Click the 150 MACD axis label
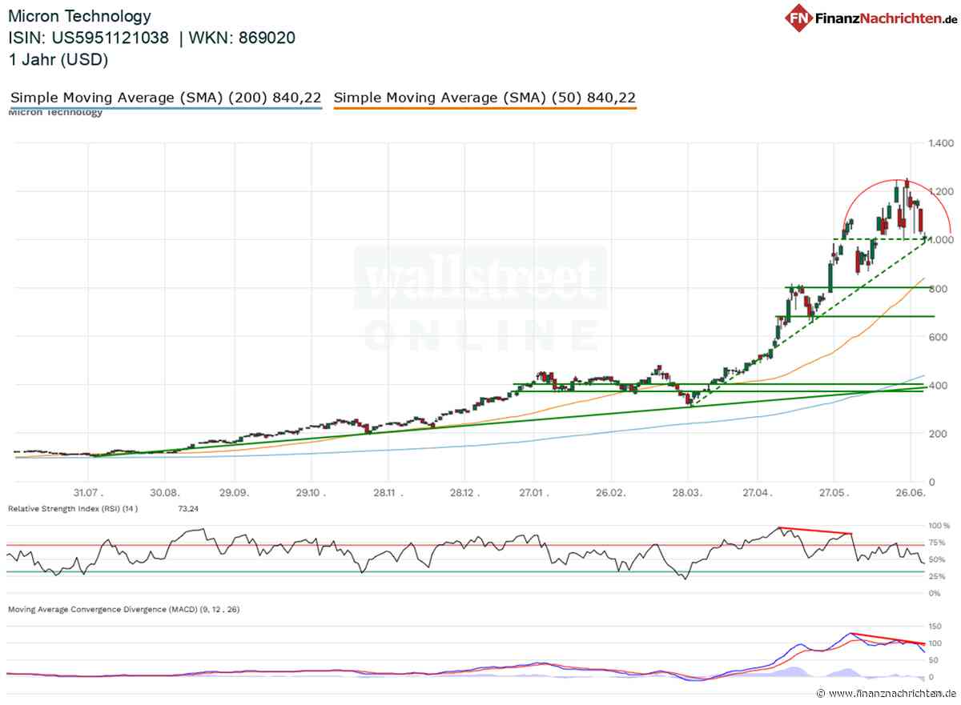Screen dimensions: 961x705 coord(935,627)
